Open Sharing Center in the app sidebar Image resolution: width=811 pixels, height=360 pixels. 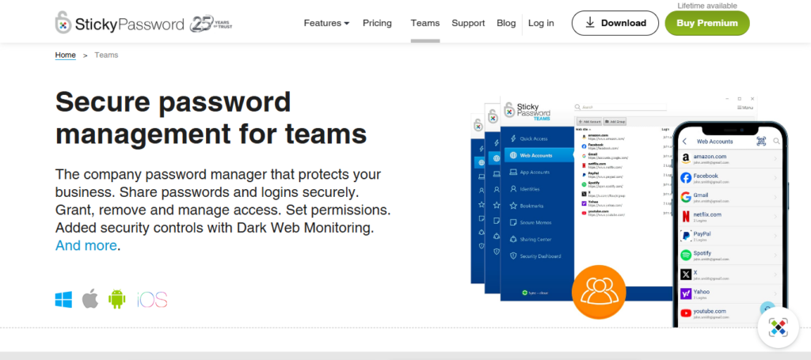click(531, 239)
